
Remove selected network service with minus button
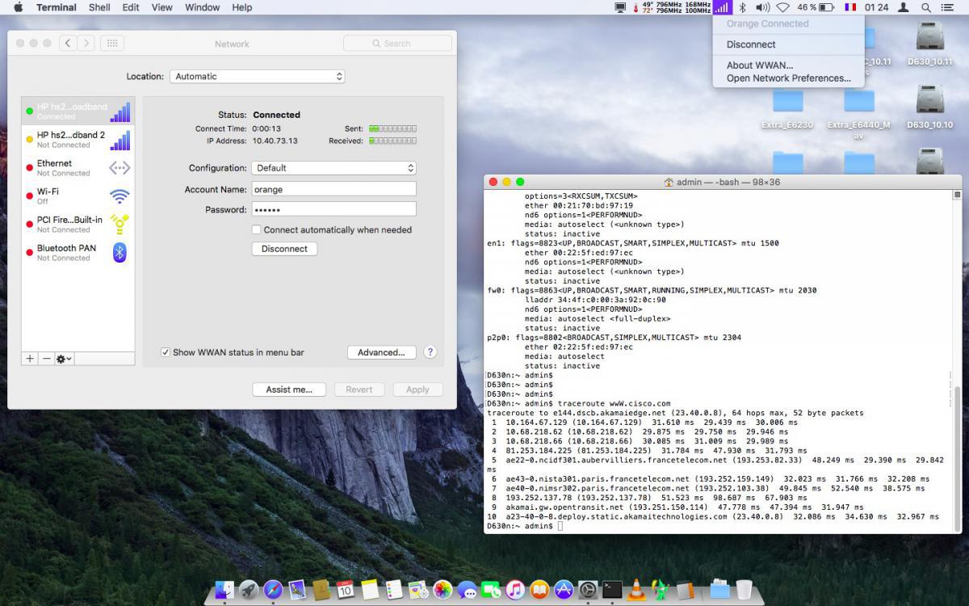(46, 358)
